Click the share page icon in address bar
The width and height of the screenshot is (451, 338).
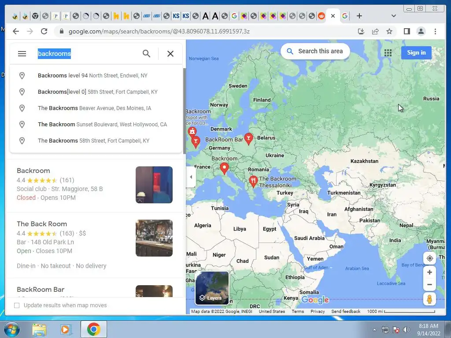pyautogui.click(x=375, y=31)
